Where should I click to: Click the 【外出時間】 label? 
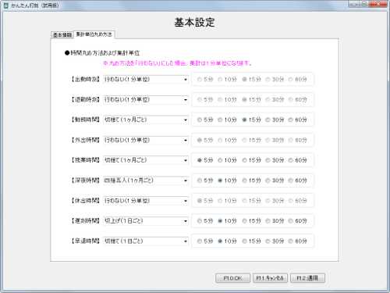point(85,140)
